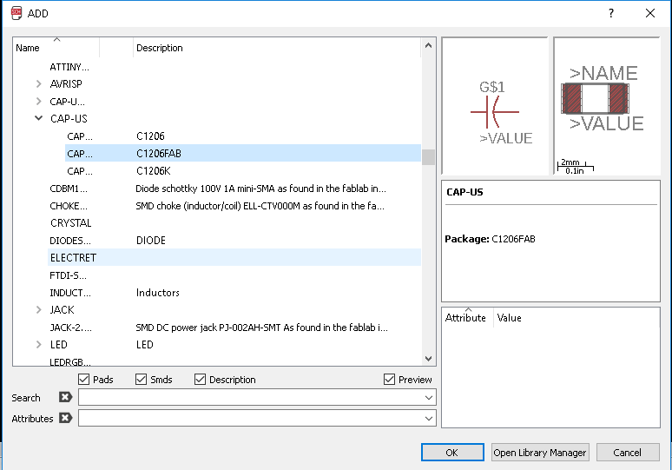
Task: Toggle the Pads checkbox
Action: tap(84, 379)
